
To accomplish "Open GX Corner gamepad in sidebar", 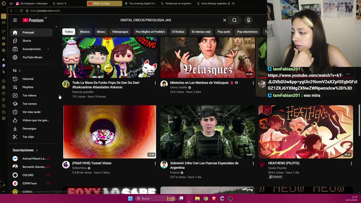I will point(4,22).
